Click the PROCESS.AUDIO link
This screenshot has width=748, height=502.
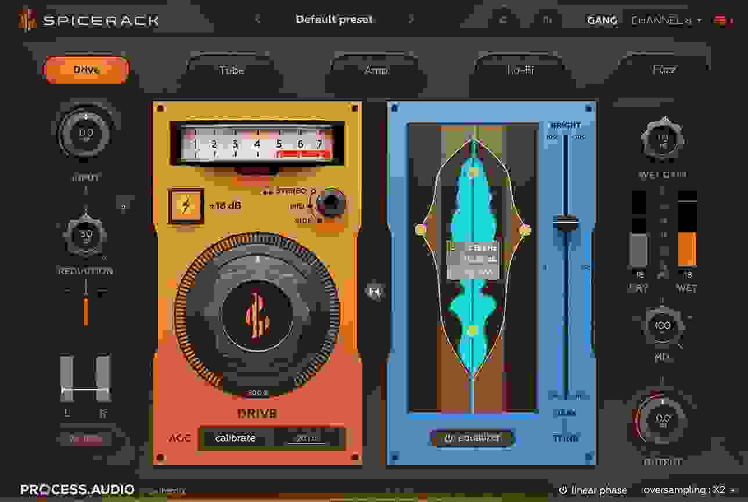pos(75,490)
